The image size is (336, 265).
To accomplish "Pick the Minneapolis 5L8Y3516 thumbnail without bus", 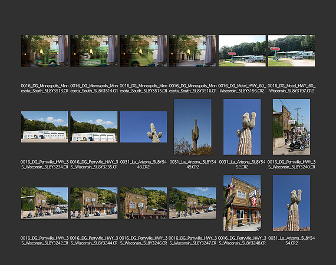I will [193, 51].
